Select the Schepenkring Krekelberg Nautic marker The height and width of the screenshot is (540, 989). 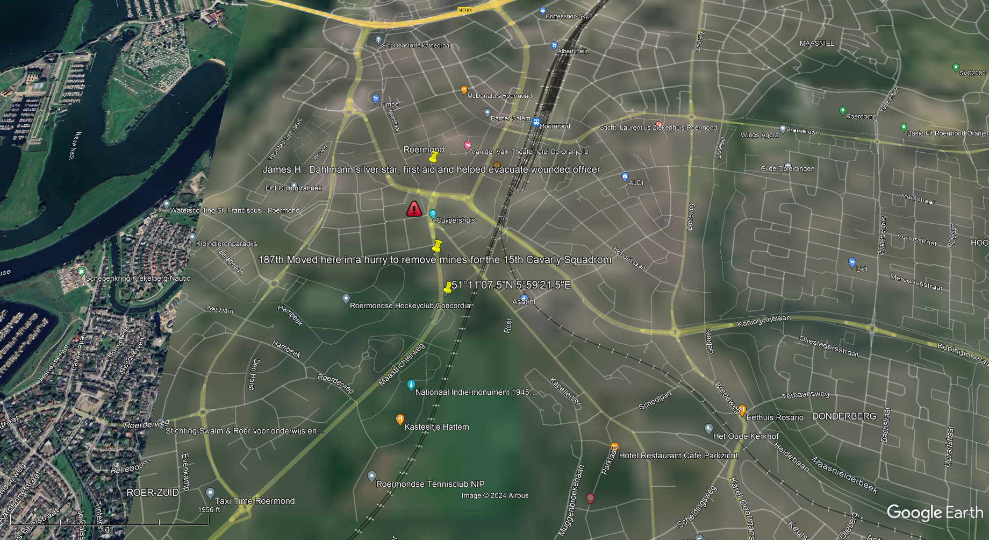point(81,272)
